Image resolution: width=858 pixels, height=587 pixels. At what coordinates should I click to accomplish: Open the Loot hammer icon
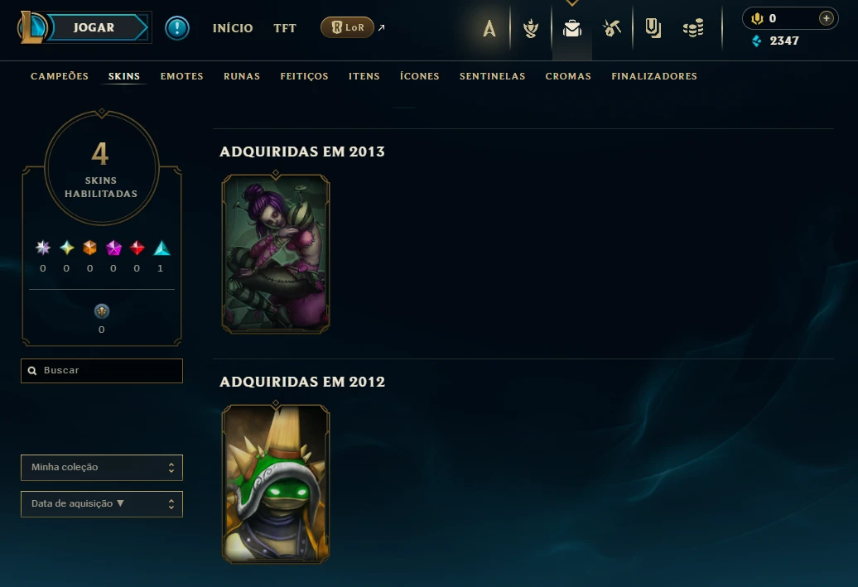click(x=612, y=28)
